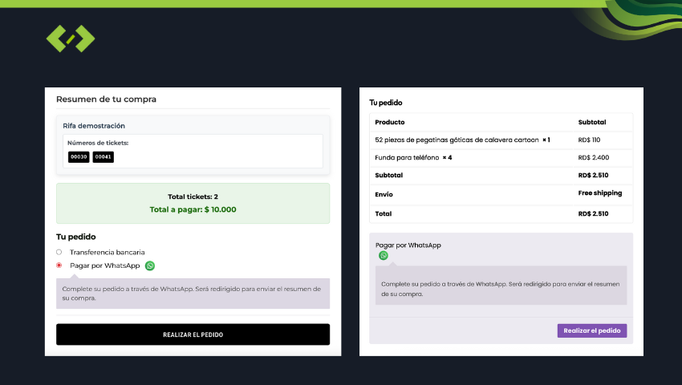The image size is (682, 385).
Task: Click the WhatsApp description box in left panel
Action: point(193,293)
